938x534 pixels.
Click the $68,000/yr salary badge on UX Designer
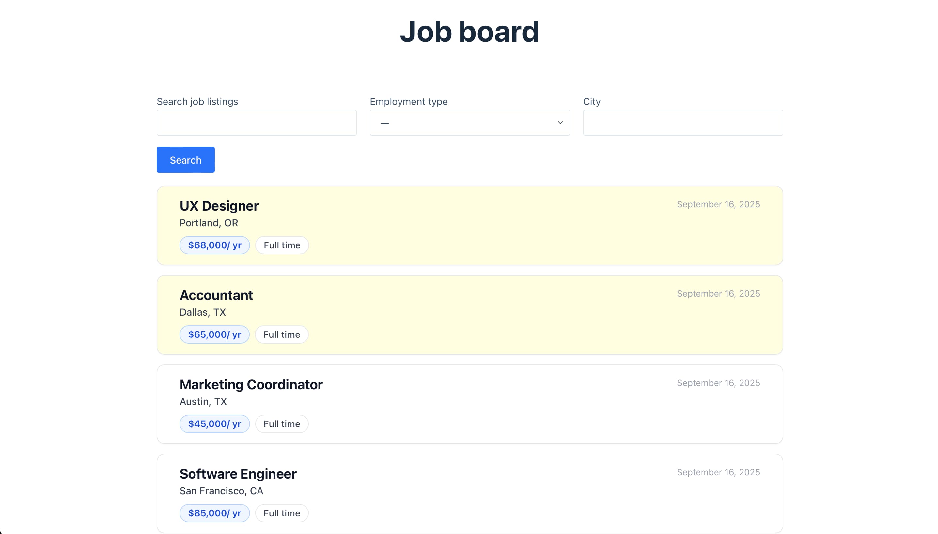(x=214, y=245)
